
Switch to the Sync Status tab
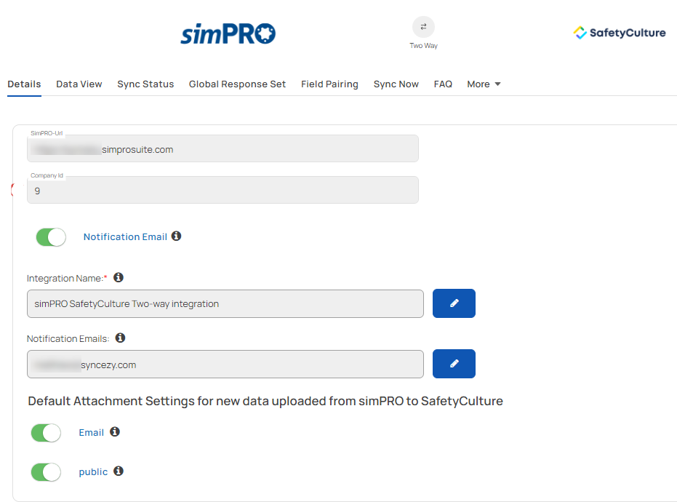point(145,84)
